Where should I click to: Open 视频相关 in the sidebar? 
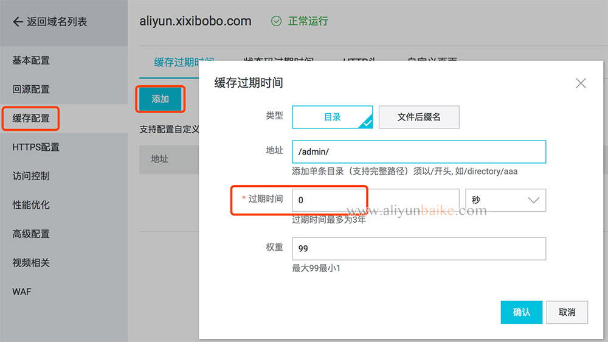pyautogui.click(x=31, y=263)
